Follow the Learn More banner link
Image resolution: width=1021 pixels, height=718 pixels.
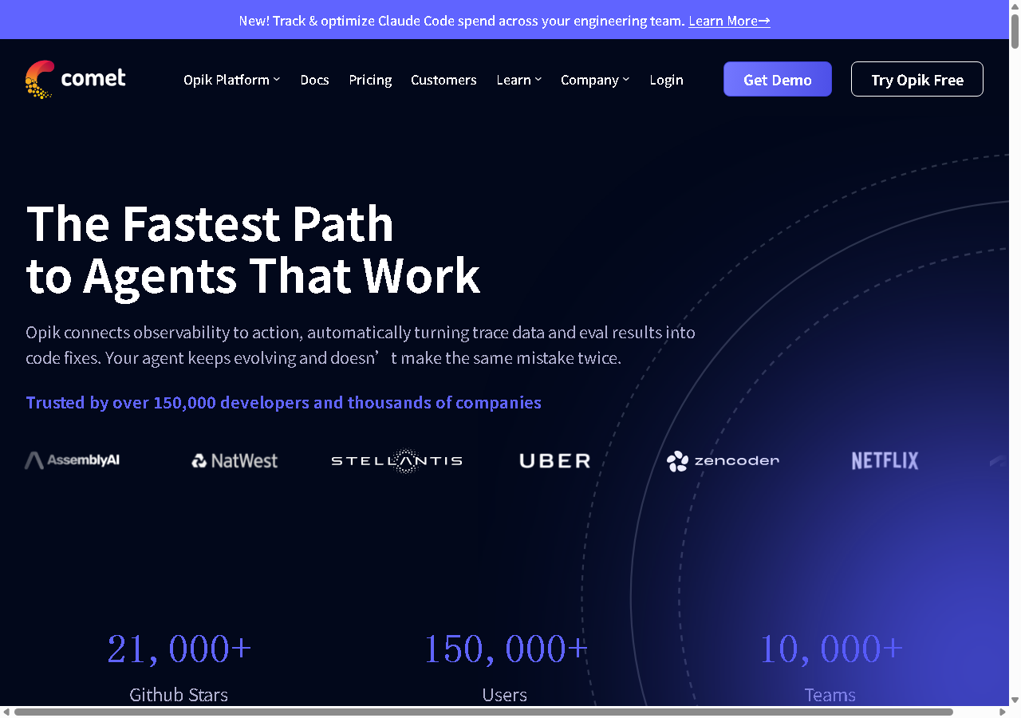pos(729,21)
